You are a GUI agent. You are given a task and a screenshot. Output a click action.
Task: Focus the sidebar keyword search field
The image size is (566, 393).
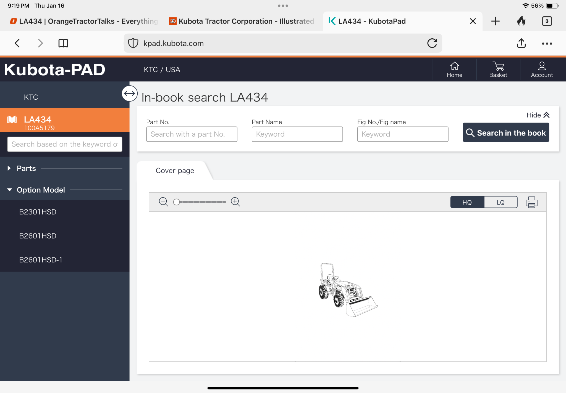(x=65, y=144)
